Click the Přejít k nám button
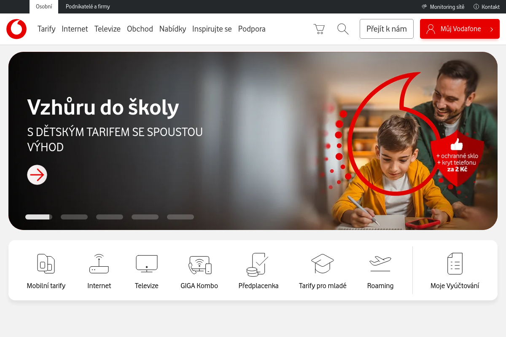Viewport: 506px width, 337px height. point(387,29)
